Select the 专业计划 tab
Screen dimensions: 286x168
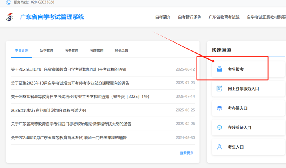point(21,50)
